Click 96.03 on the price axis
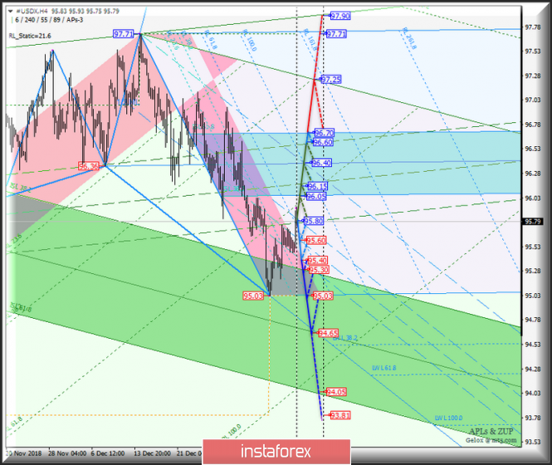 tap(533, 198)
